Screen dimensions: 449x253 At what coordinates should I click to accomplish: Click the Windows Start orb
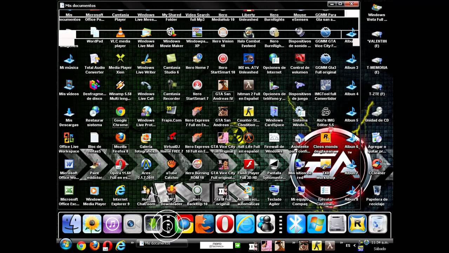[66, 244]
